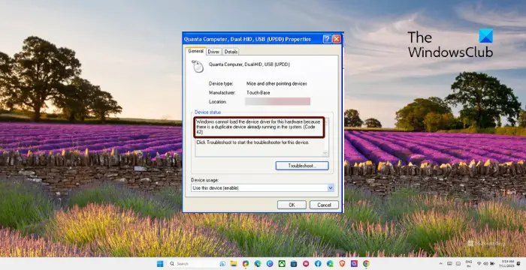The image size is (526, 270).
Task: Expand the Device usage dropdown arrow
Action: [x=331, y=188]
